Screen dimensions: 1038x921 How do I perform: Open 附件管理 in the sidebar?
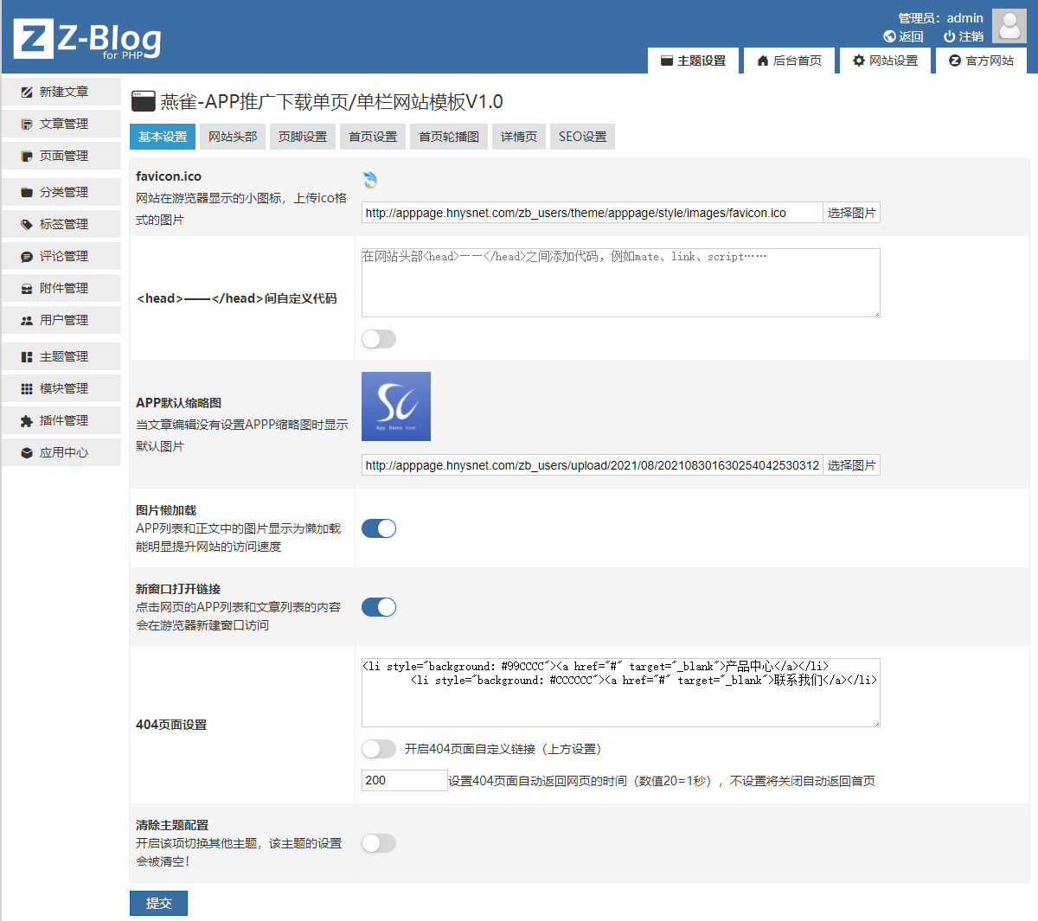(61, 287)
